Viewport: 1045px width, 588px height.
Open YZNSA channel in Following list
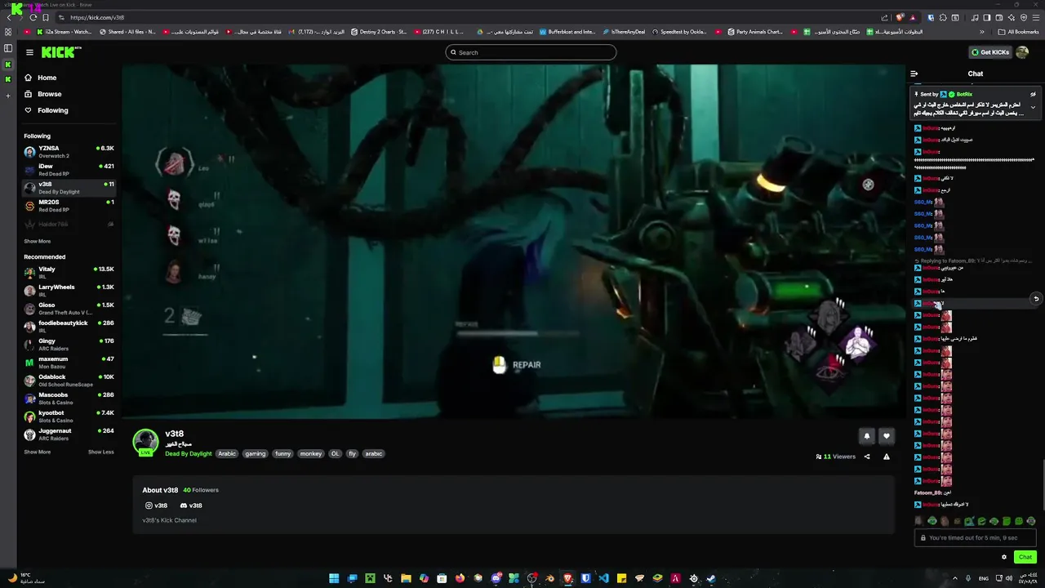[69, 152]
